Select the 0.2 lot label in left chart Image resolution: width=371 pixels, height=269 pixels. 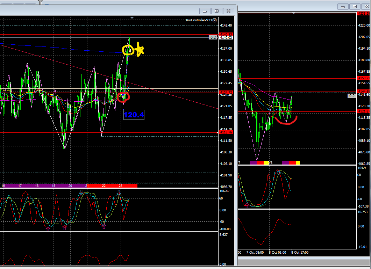[213, 37]
